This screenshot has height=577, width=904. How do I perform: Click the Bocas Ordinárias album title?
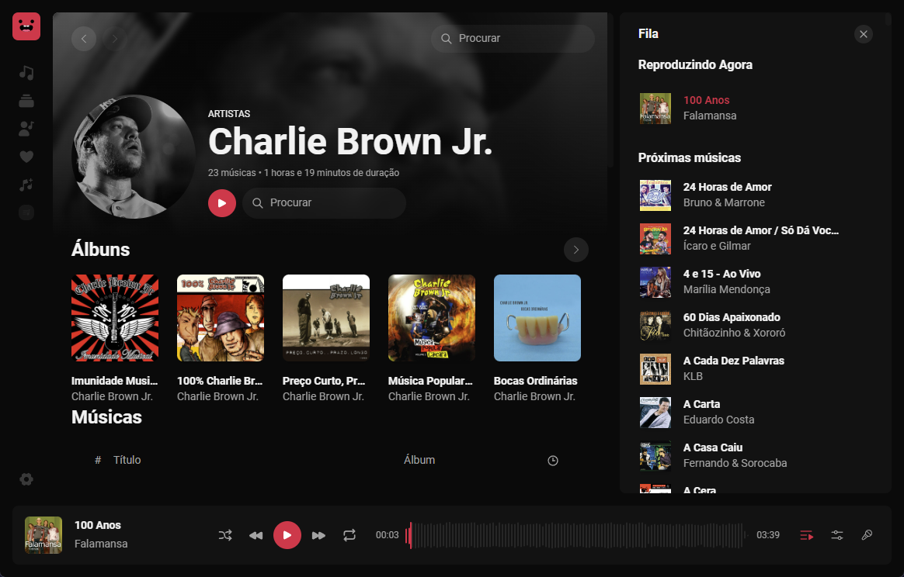tap(536, 381)
